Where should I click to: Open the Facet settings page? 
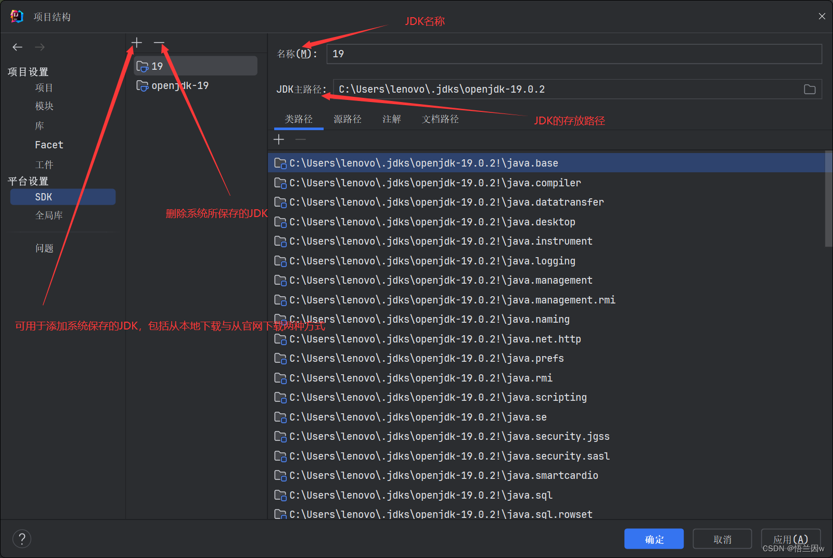click(x=49, y=145)
